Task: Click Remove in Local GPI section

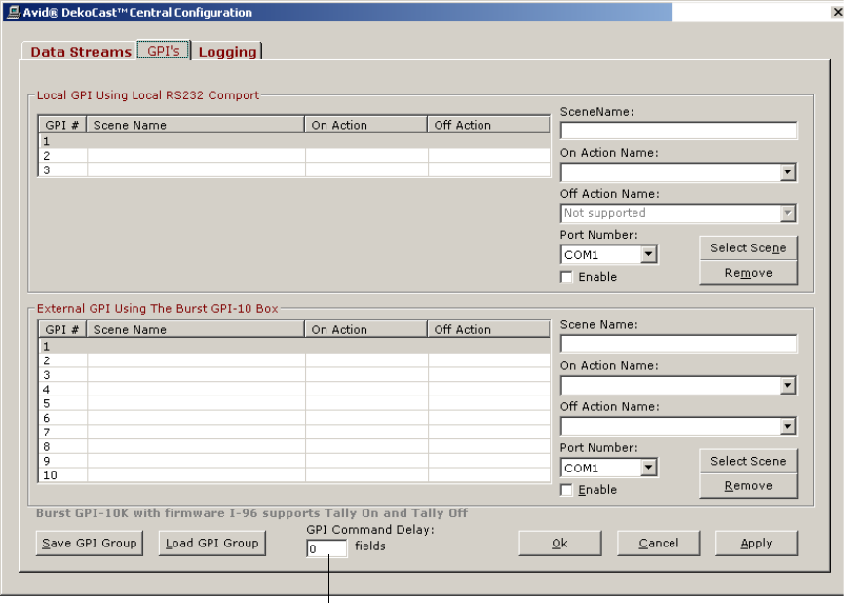Action: click(x=748, y=273)
